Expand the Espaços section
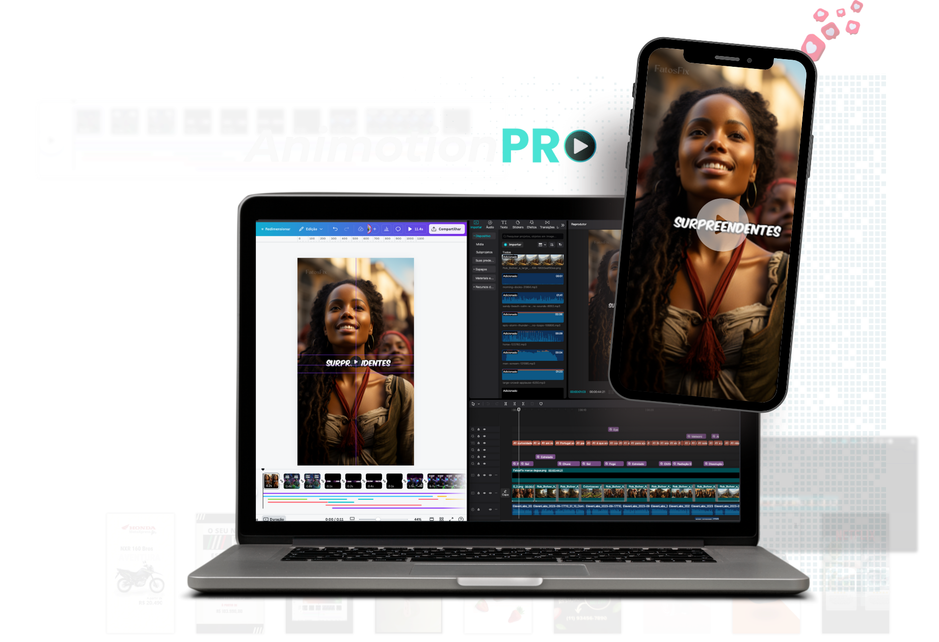The height and width of the screenshot is (642, 939). (x=481, y=270)
